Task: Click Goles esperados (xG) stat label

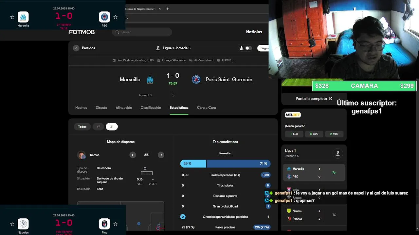Action: pos(225,175)
